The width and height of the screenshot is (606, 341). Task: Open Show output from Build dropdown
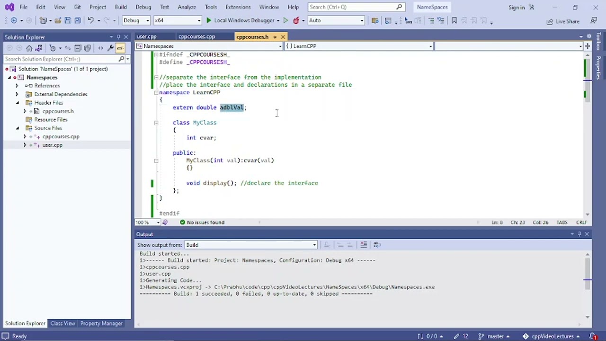[251, 245]
